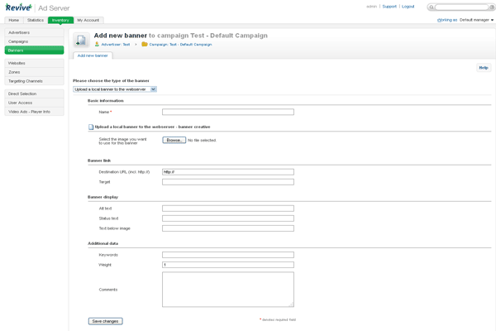Click the Logout link
This screenshot has width=496, height=331.
click(408, 7)
